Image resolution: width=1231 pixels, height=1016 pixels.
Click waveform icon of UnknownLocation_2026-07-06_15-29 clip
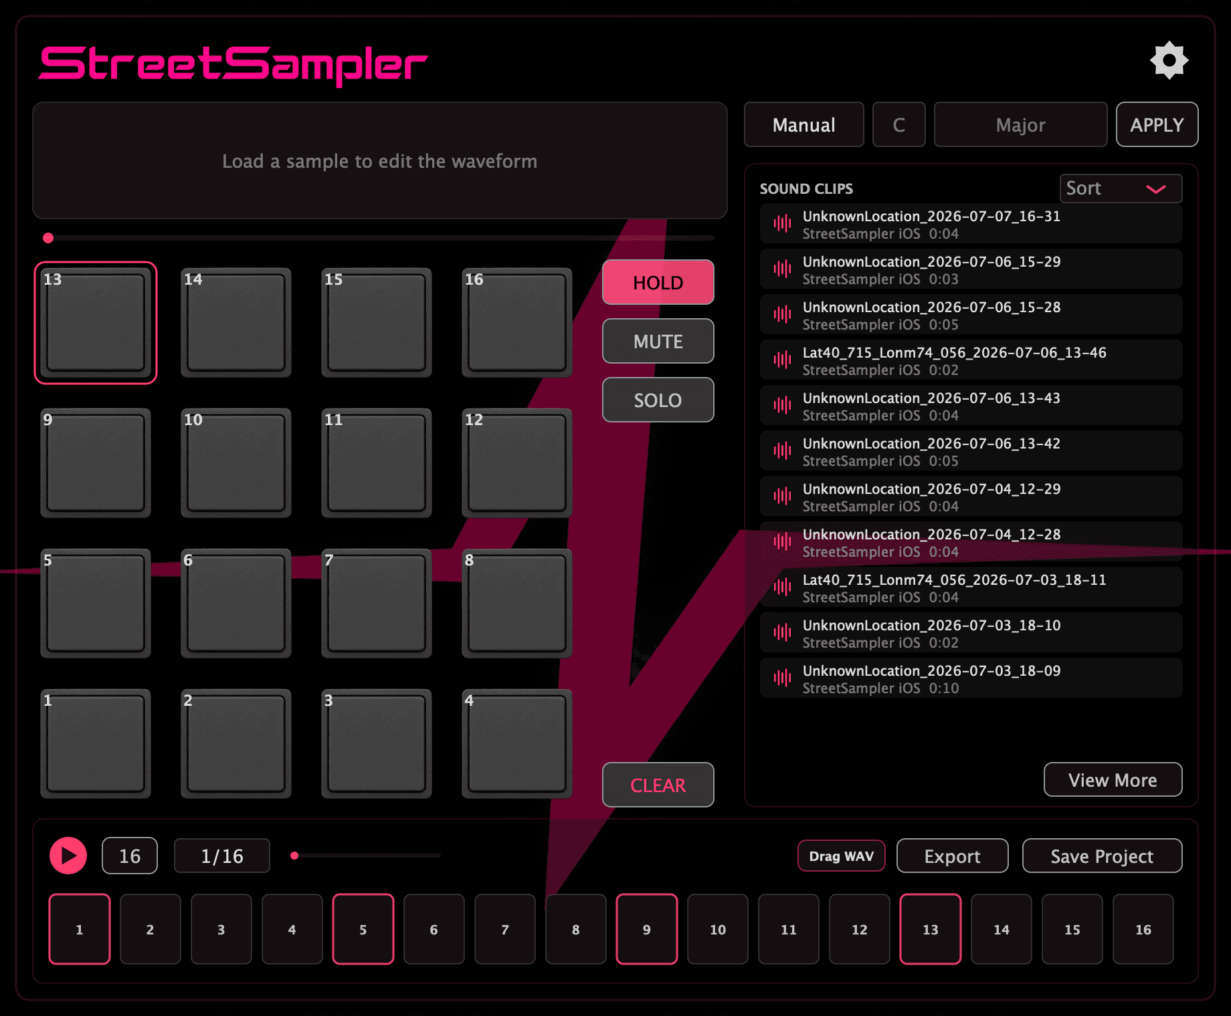pyautogui.click(x=782, y=269)
